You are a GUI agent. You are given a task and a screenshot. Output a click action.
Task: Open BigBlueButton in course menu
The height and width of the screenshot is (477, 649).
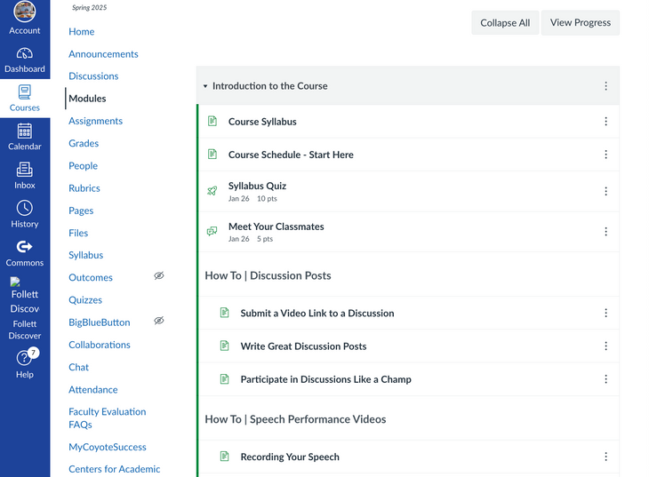tap(100, 322)
